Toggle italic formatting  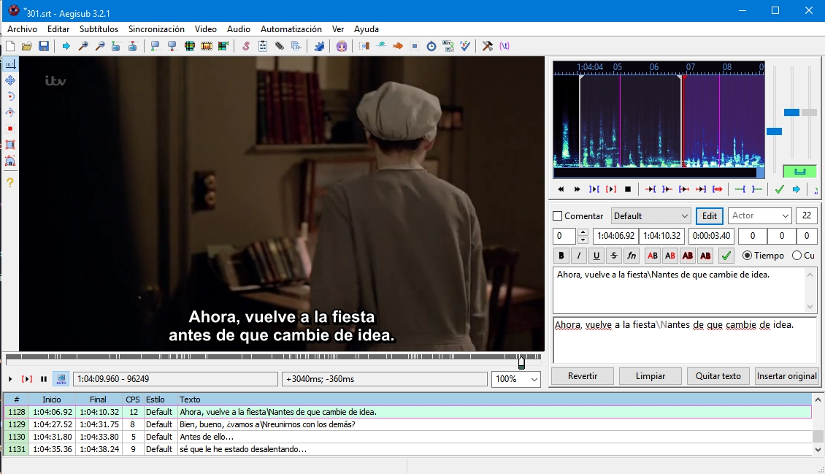579,256
